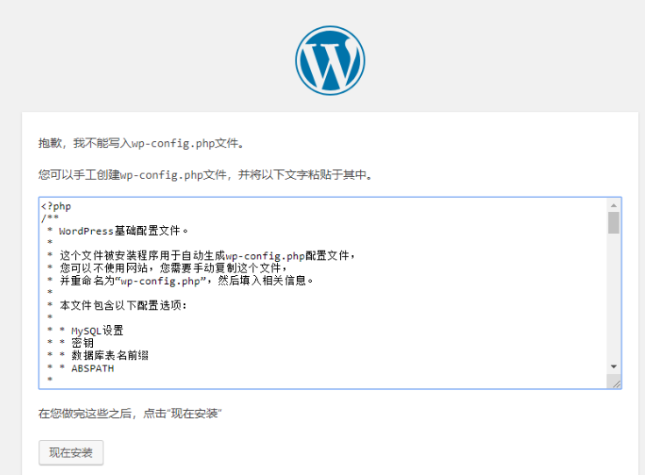Click the 密钥 line in the code

(82, 344)
